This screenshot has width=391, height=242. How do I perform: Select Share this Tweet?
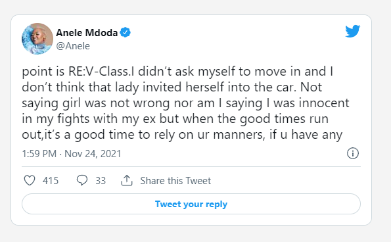click(x=175, y=181)
